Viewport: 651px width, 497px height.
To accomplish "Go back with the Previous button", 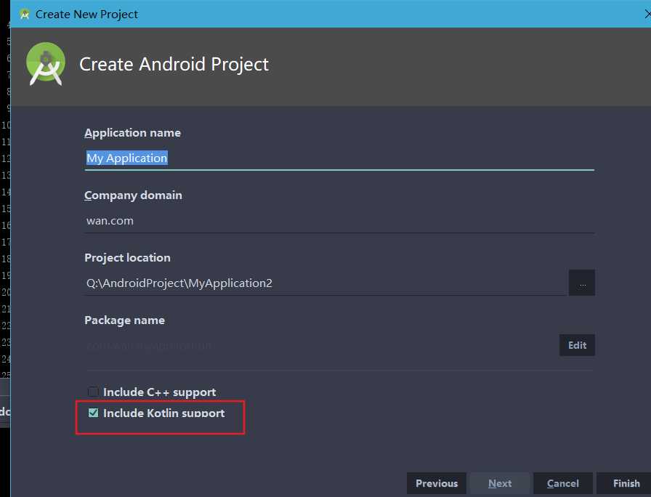I will [437, 483].
